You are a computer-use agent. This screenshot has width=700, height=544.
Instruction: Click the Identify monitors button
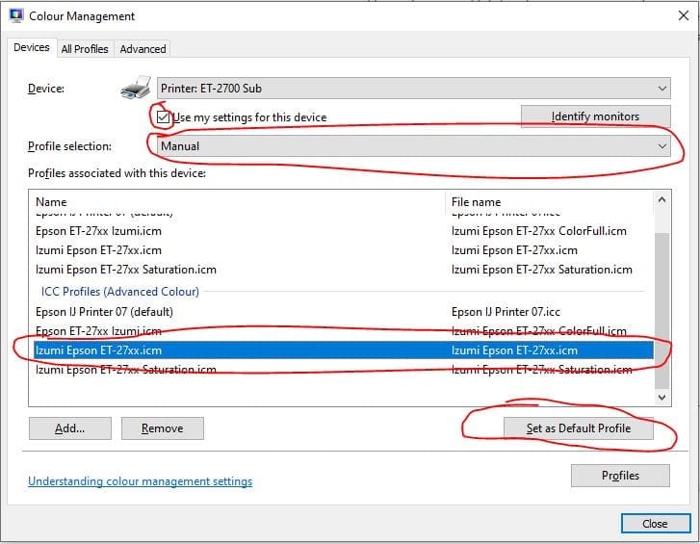pos(596,117)
